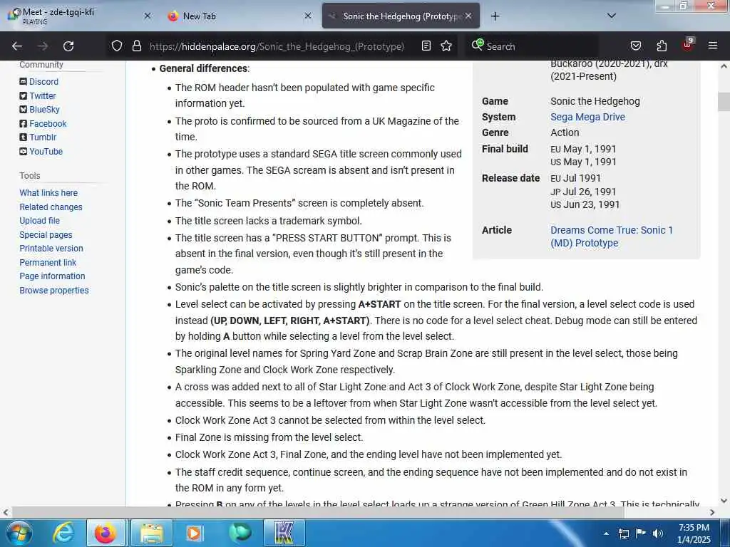Screen dimensions: 730x547
Task: Open What links here tool
Action: (48, 193)
